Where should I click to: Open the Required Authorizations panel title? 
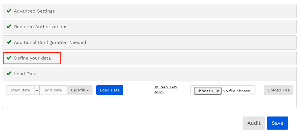click(x=41, y=27)
